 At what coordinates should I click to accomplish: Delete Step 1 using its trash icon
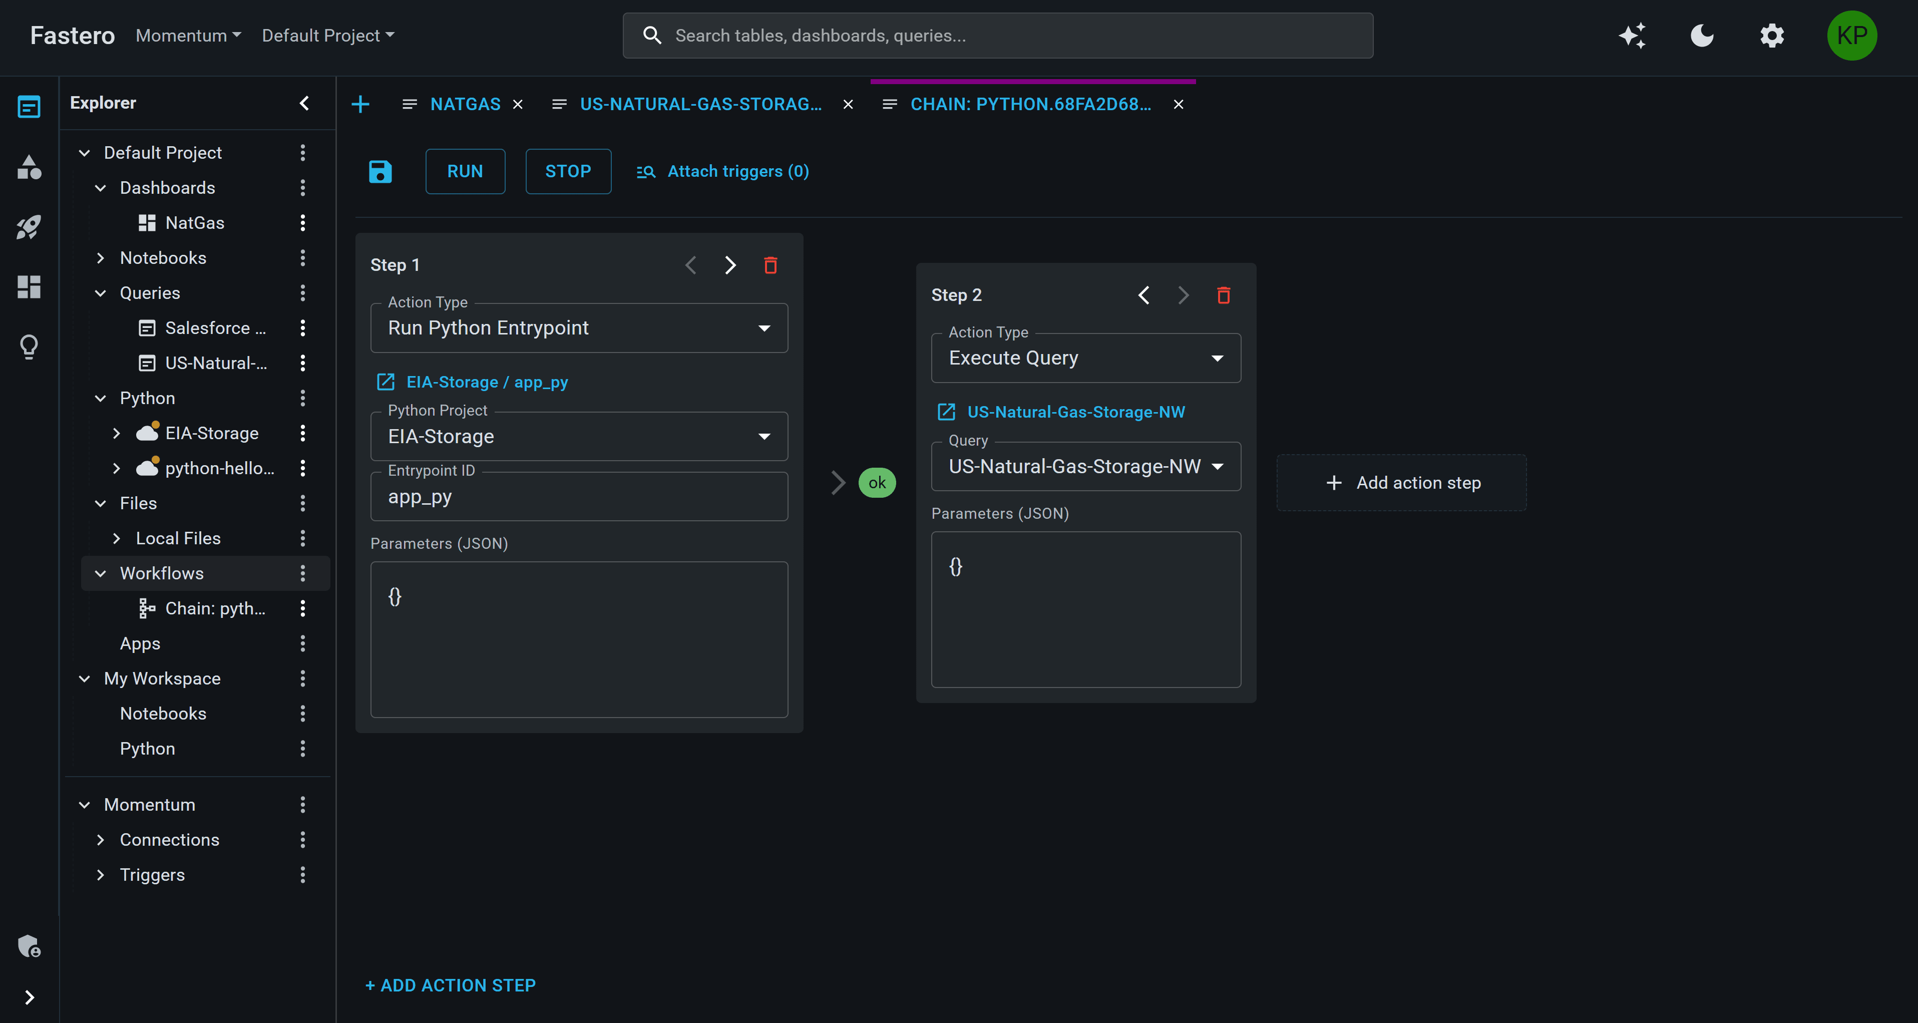coord(771,265)
